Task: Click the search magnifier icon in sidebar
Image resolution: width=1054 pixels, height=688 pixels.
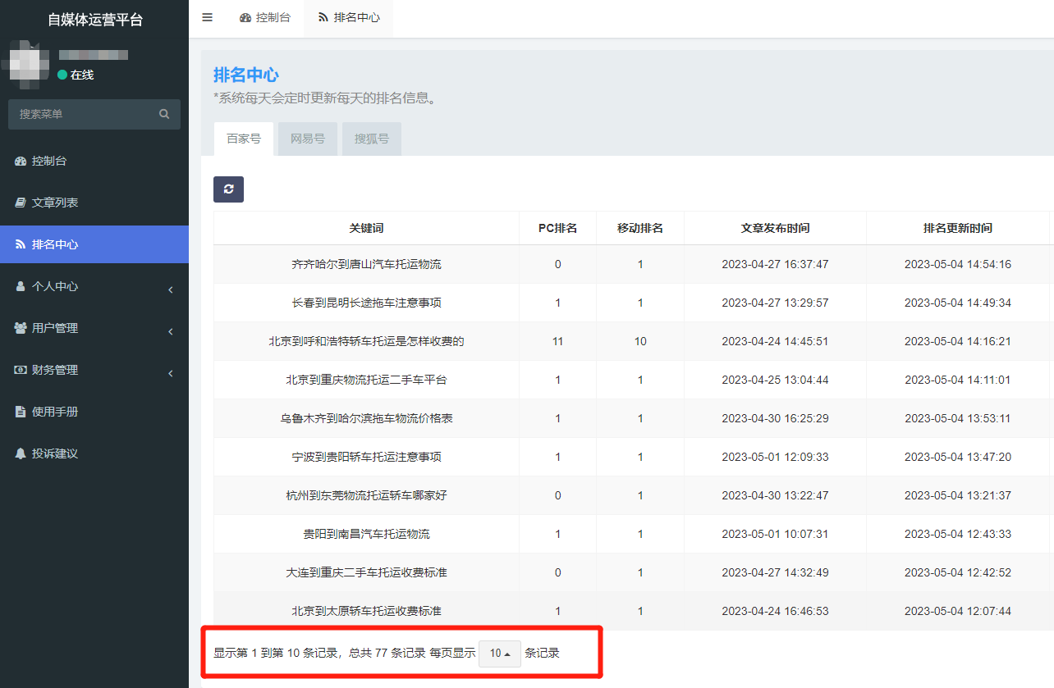Action: (x=164, y=114)
